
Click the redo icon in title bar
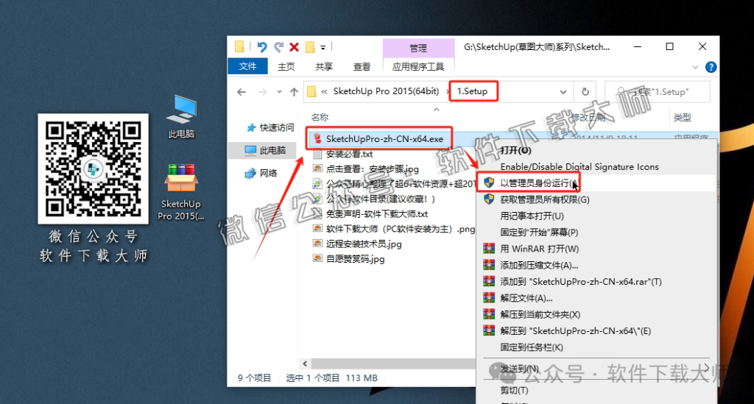pyautogui.click(x=278, y=46)
